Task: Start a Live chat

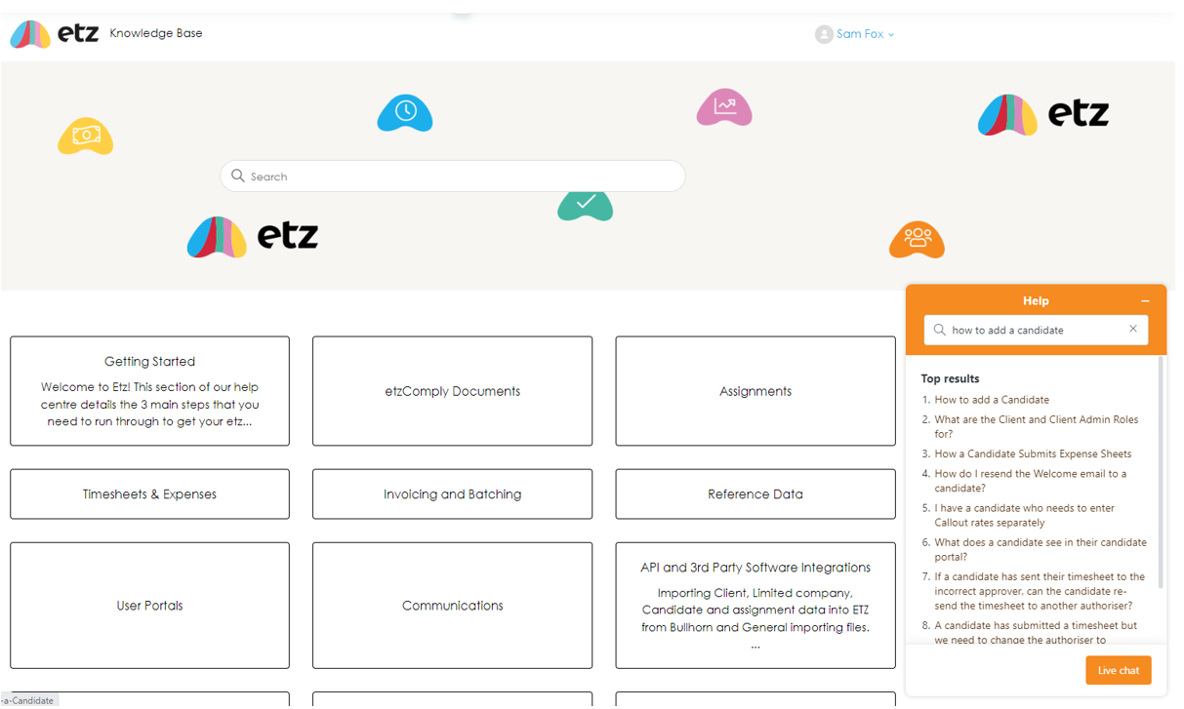Action: 1119,670
